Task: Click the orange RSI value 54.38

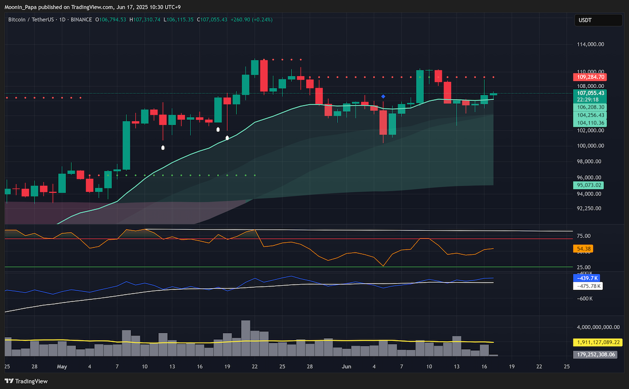Action: click(583, 247)
